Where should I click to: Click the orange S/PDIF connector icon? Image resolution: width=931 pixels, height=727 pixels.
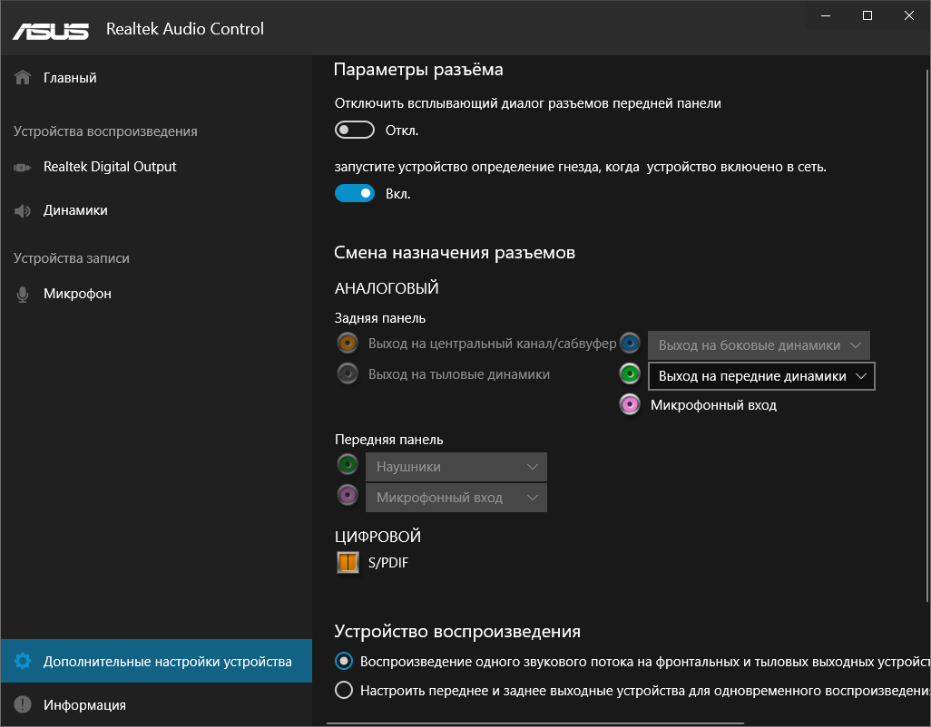[348, 562]
